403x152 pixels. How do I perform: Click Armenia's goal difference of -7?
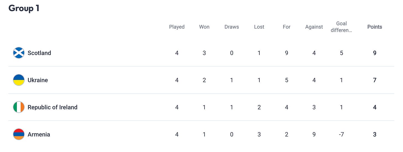point(342,134)
